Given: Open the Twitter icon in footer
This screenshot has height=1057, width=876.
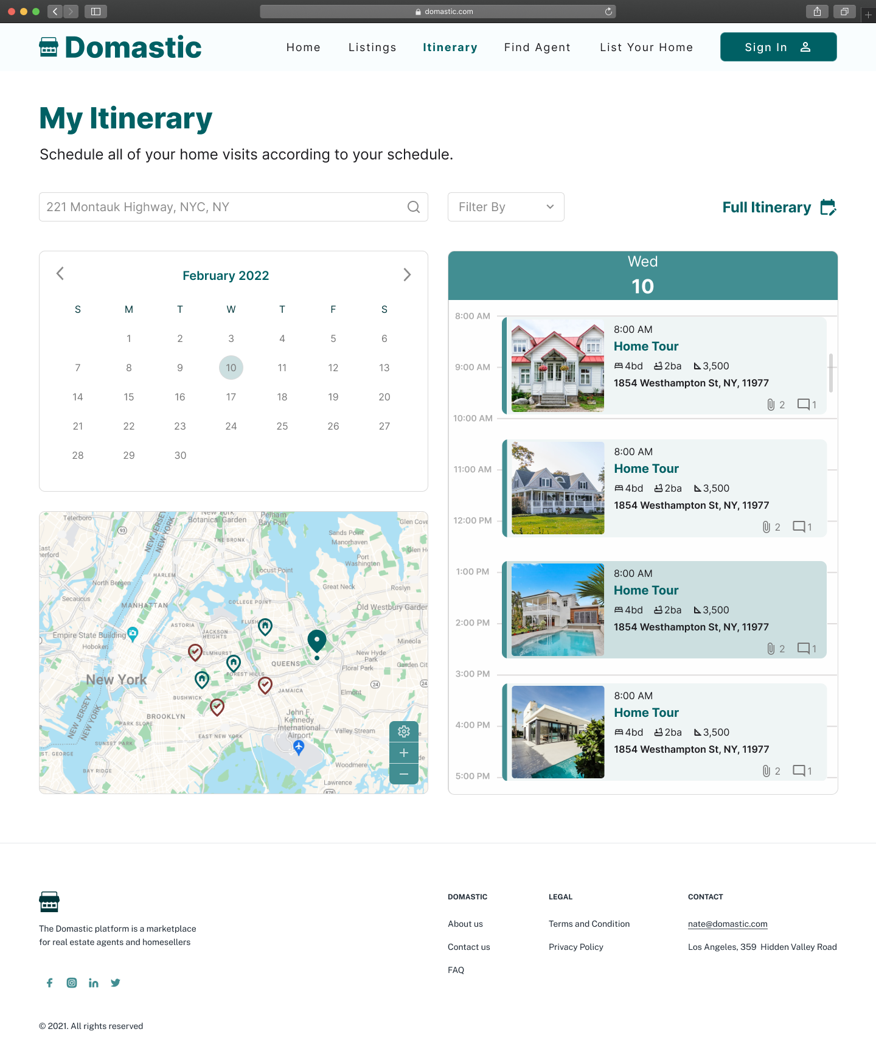Looking at the screenshot, I should (x=116, y=983).
